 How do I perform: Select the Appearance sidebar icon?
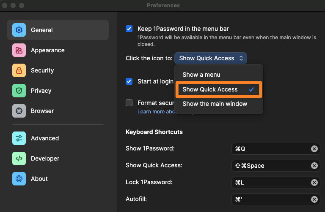pyautogui.click(x=19, y=50)
